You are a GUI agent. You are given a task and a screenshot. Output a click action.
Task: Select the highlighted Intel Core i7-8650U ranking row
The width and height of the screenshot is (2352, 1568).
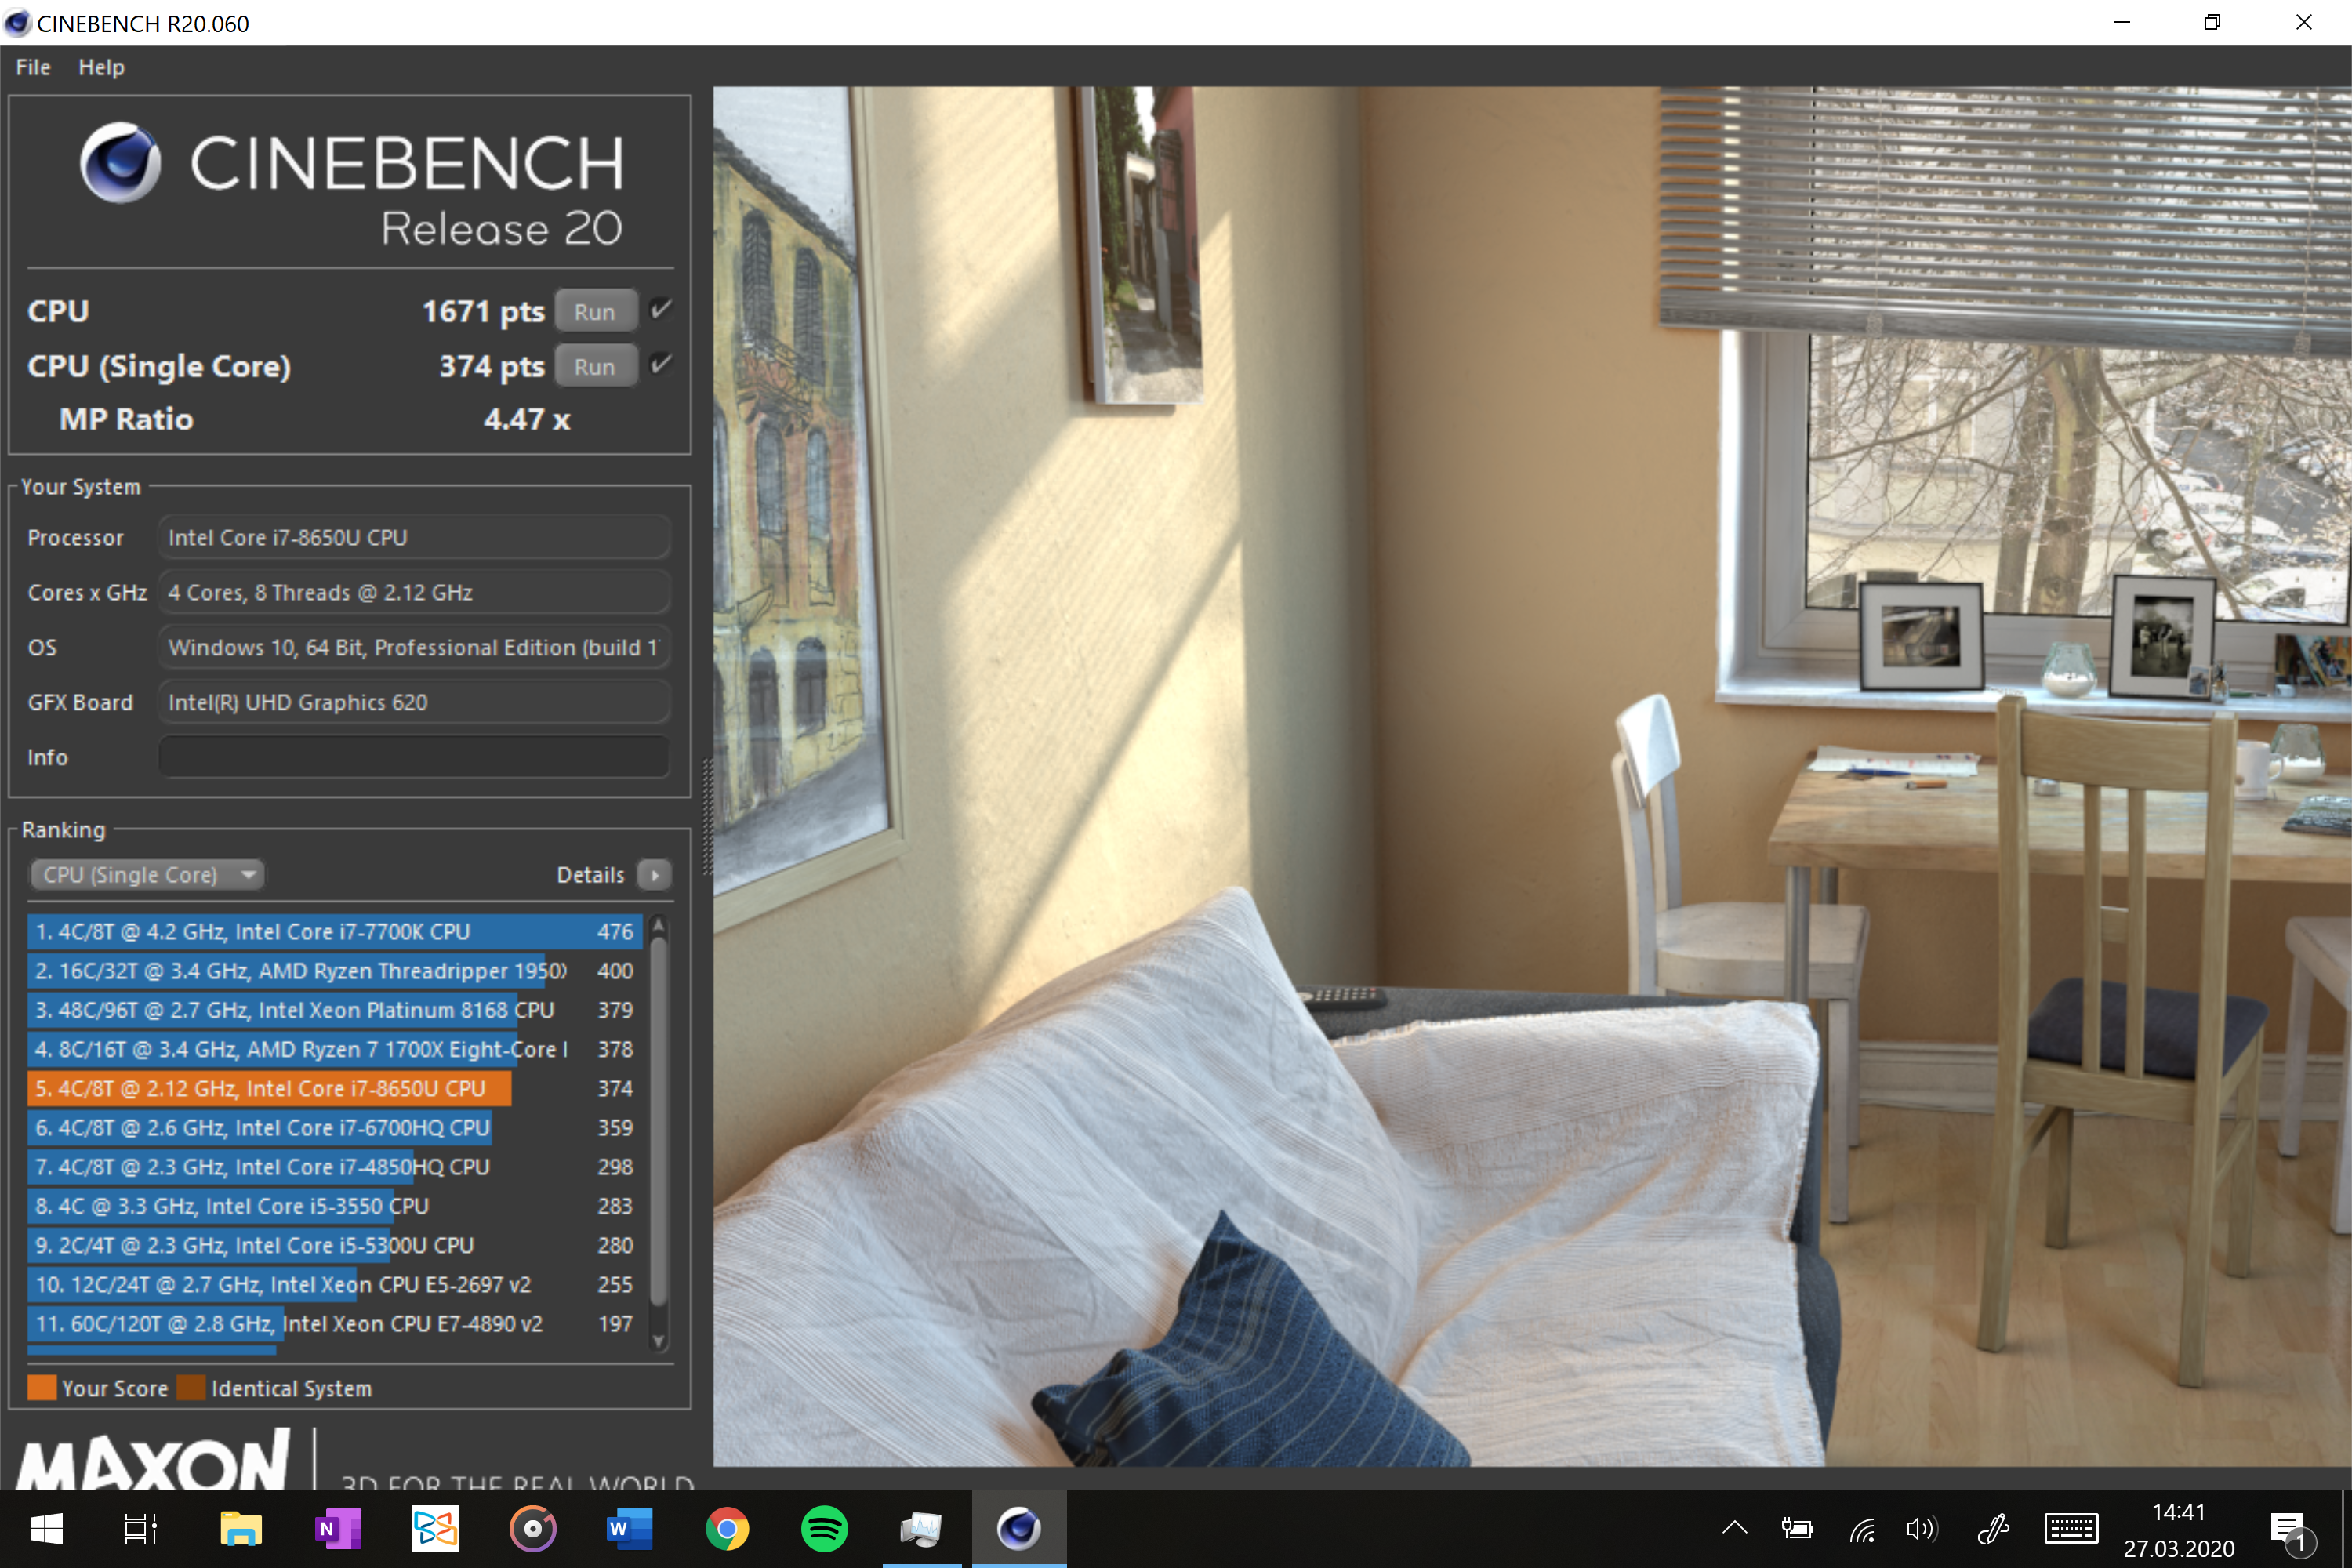point(335,1088)
